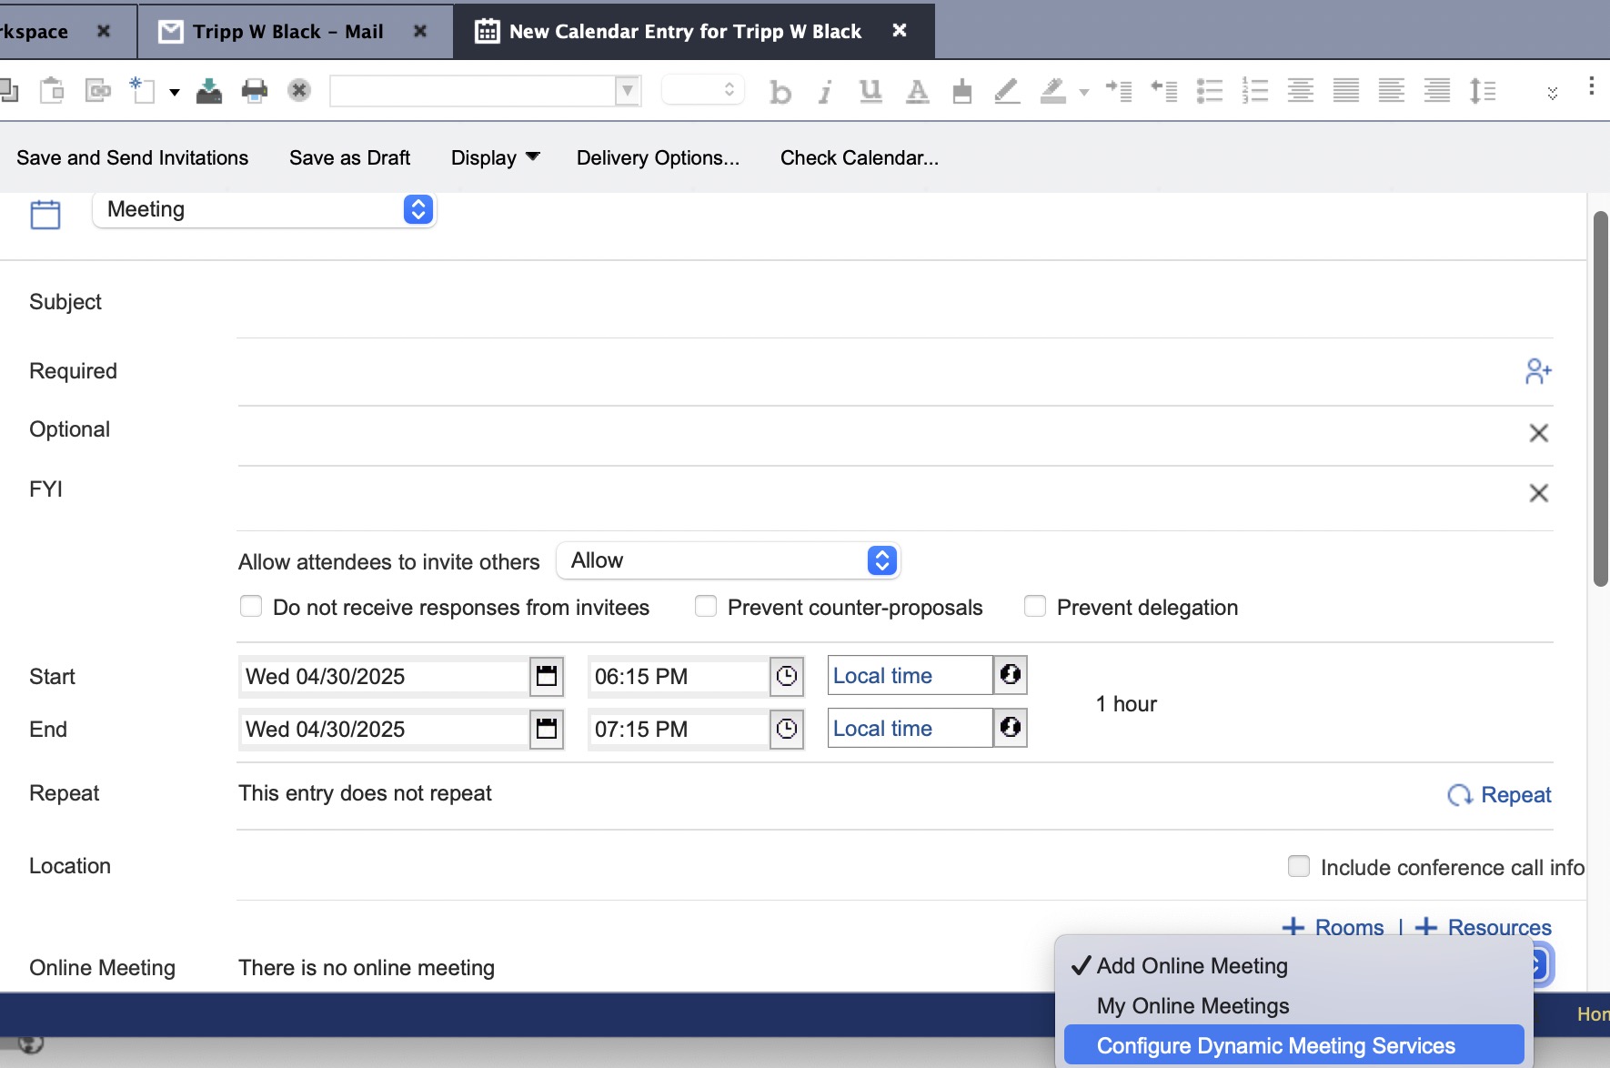Image resolution: width=1610 pixels, height=1068 pixels.
Task: Select Configure Dynamic Meeting Services
Action: tap(1277, 1045)
